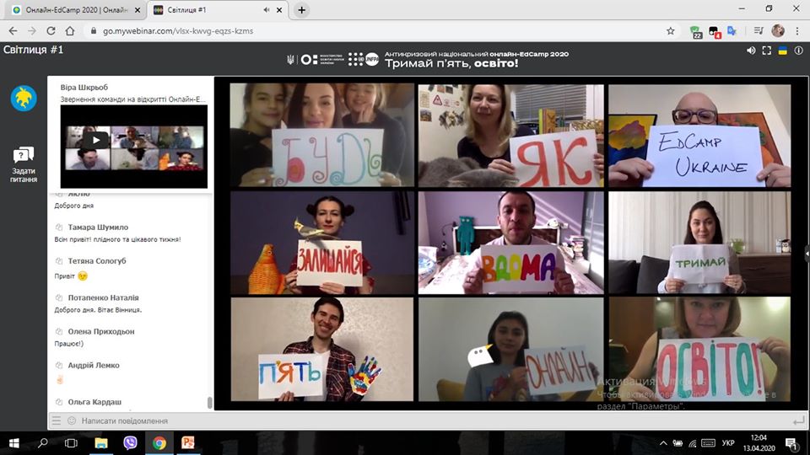This screenshot has height=455, width=810.
Task: Open emoji picker in chat box
Action: tap(71, 420)
